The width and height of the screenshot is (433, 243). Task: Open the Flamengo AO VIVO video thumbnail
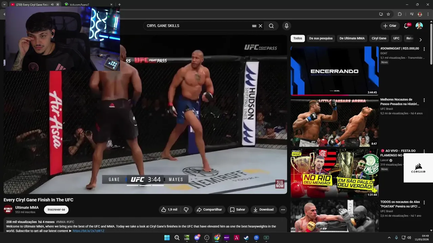point(335,173)
